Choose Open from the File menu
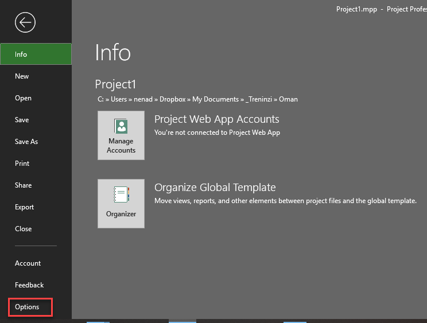The width and height of the screenshot is (427, 323). pyautogui.click(x=23, y=98)
